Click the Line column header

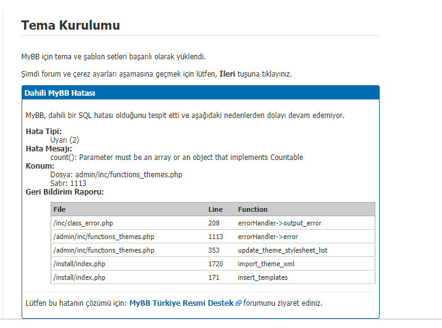tap(215, 209)
